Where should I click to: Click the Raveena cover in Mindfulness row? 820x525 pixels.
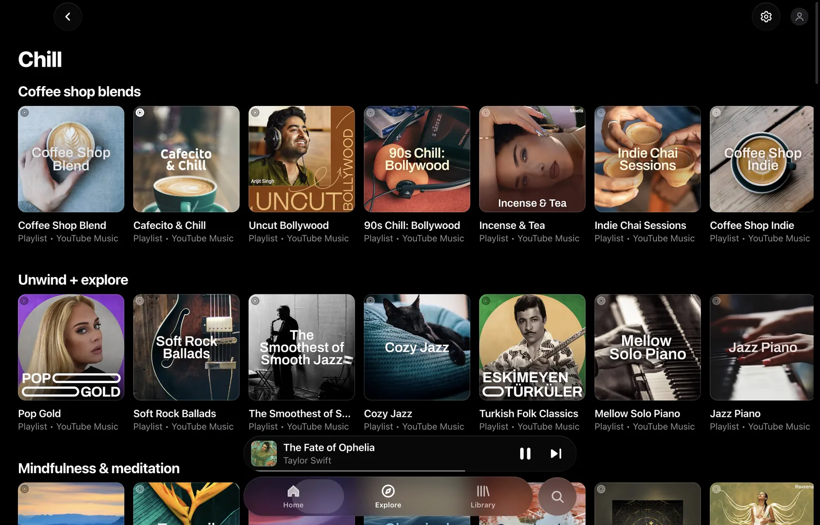(762, 503)
